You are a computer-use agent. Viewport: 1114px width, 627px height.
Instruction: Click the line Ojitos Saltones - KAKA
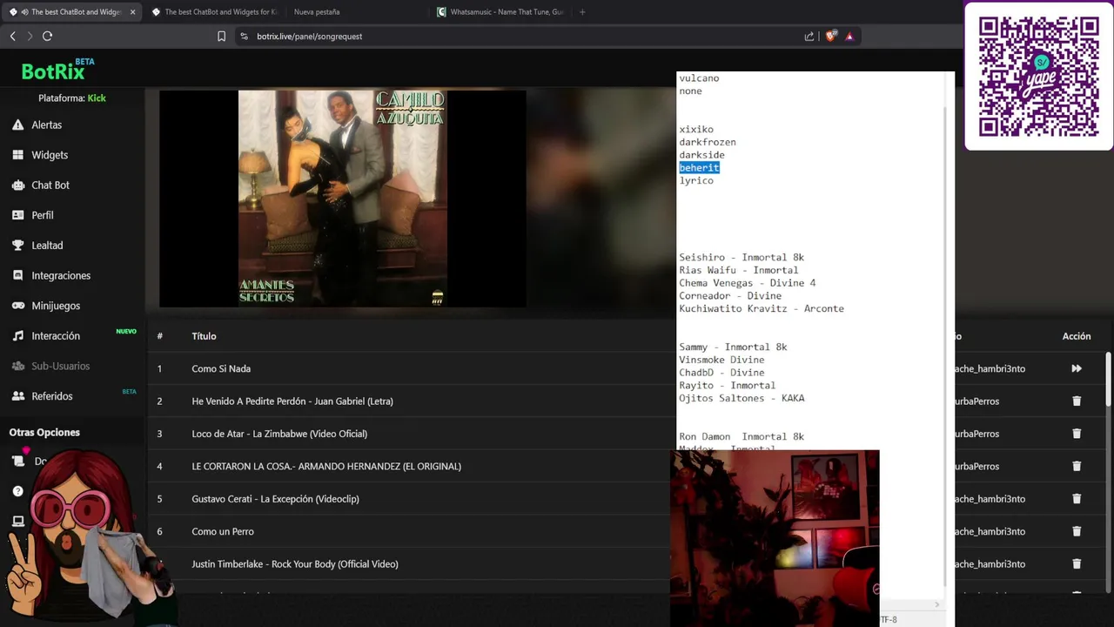point(742,398)
